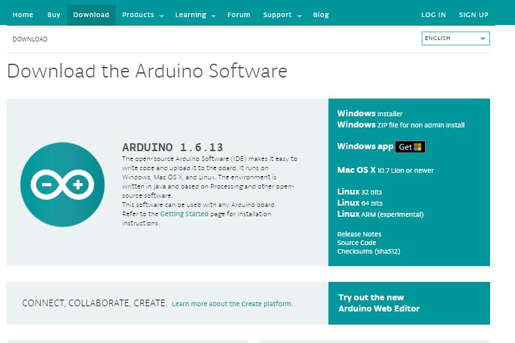This screenshot has width=515, height=343.
Task: Open the English language selector
Action: pyautogui.click(x=456, y=38)
